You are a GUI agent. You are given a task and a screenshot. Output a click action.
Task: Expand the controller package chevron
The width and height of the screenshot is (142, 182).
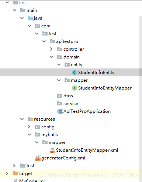[51, 49]
